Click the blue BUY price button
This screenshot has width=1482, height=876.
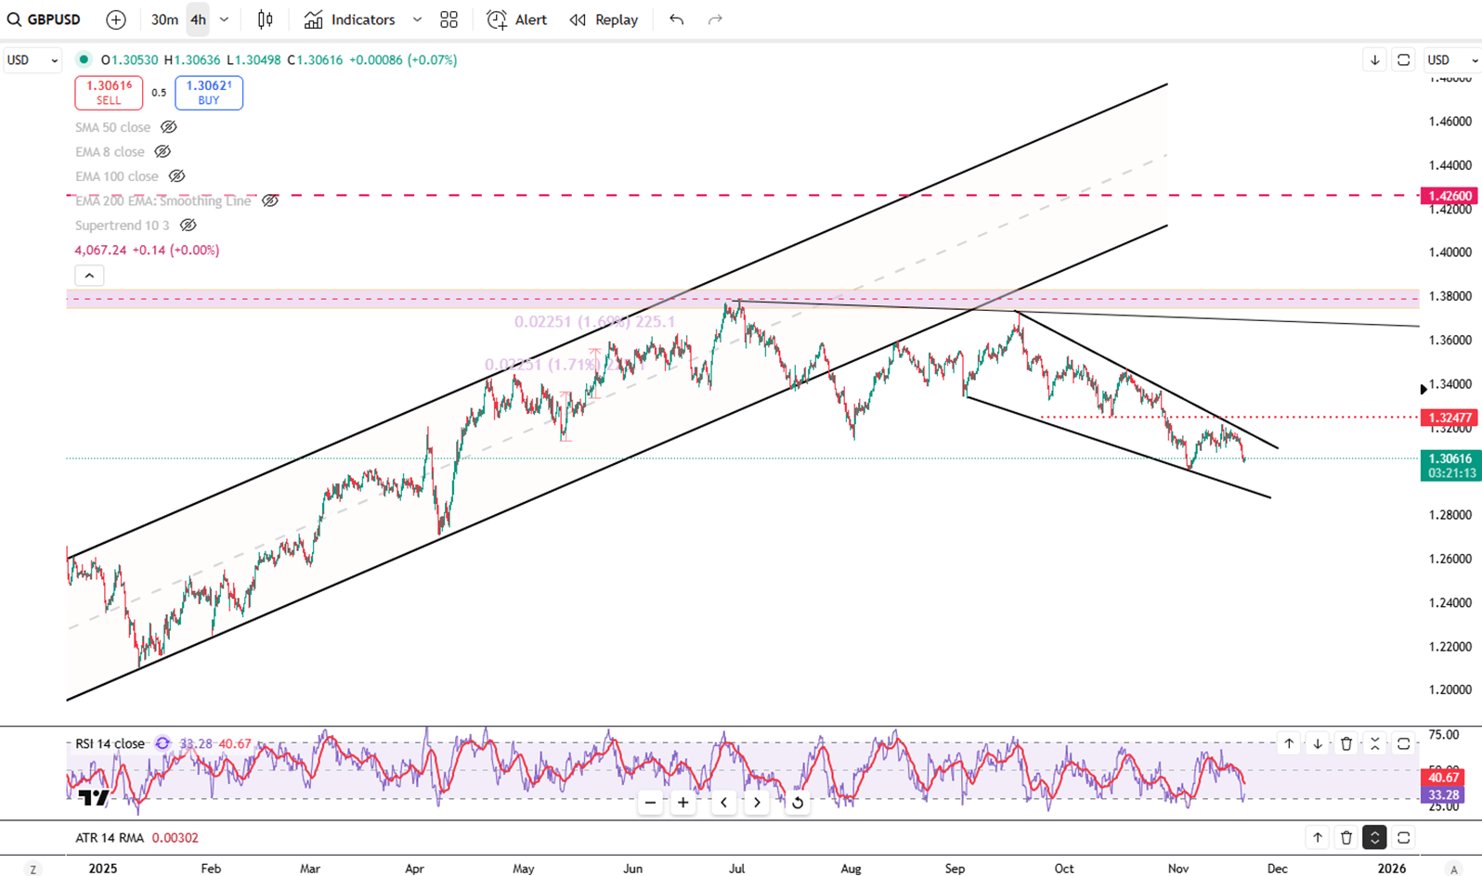[x=209, y=93]
